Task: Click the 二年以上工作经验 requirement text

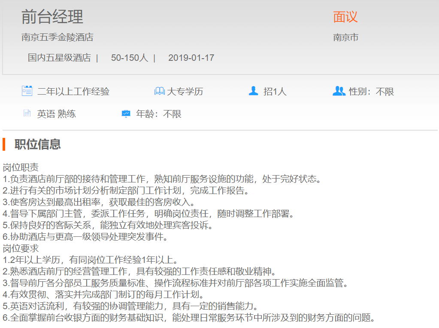Action: tap(73, 92)
